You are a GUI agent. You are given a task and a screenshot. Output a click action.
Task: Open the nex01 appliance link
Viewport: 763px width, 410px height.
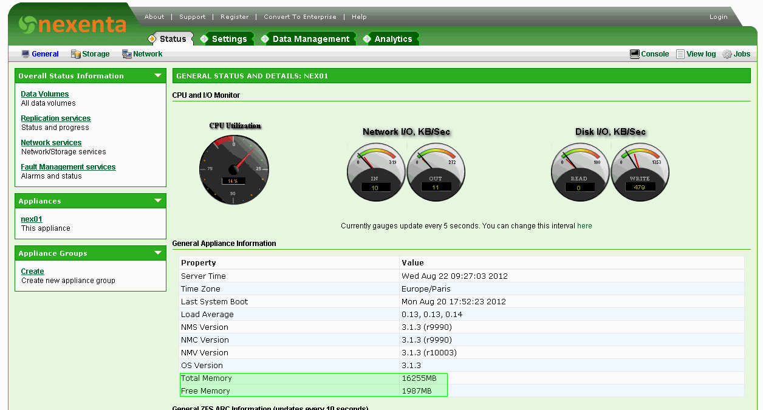[x=32, y=219]
